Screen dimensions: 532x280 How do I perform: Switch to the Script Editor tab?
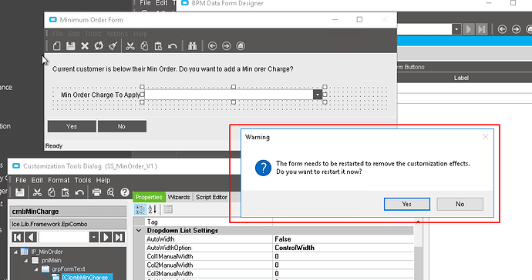[x=211, y=197]
